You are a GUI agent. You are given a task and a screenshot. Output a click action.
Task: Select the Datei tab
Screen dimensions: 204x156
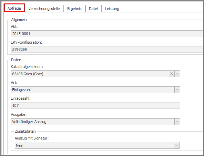(93, 9)
